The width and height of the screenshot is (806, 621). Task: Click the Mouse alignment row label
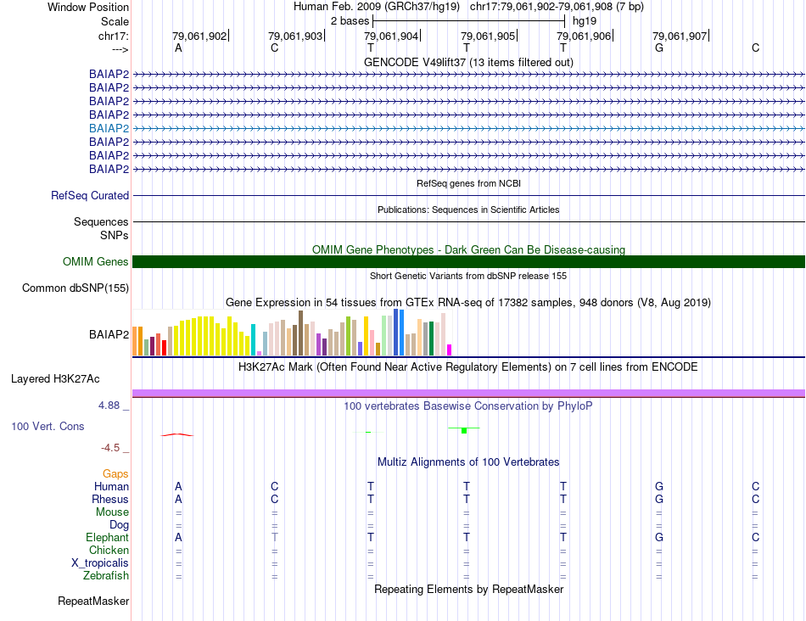pyautogui.click(x=112, y=512)
